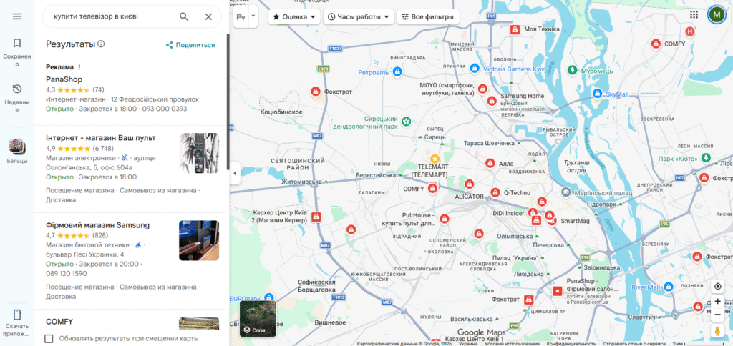
Task: Click the results panel scrollbar
Action: click(228, 102)
